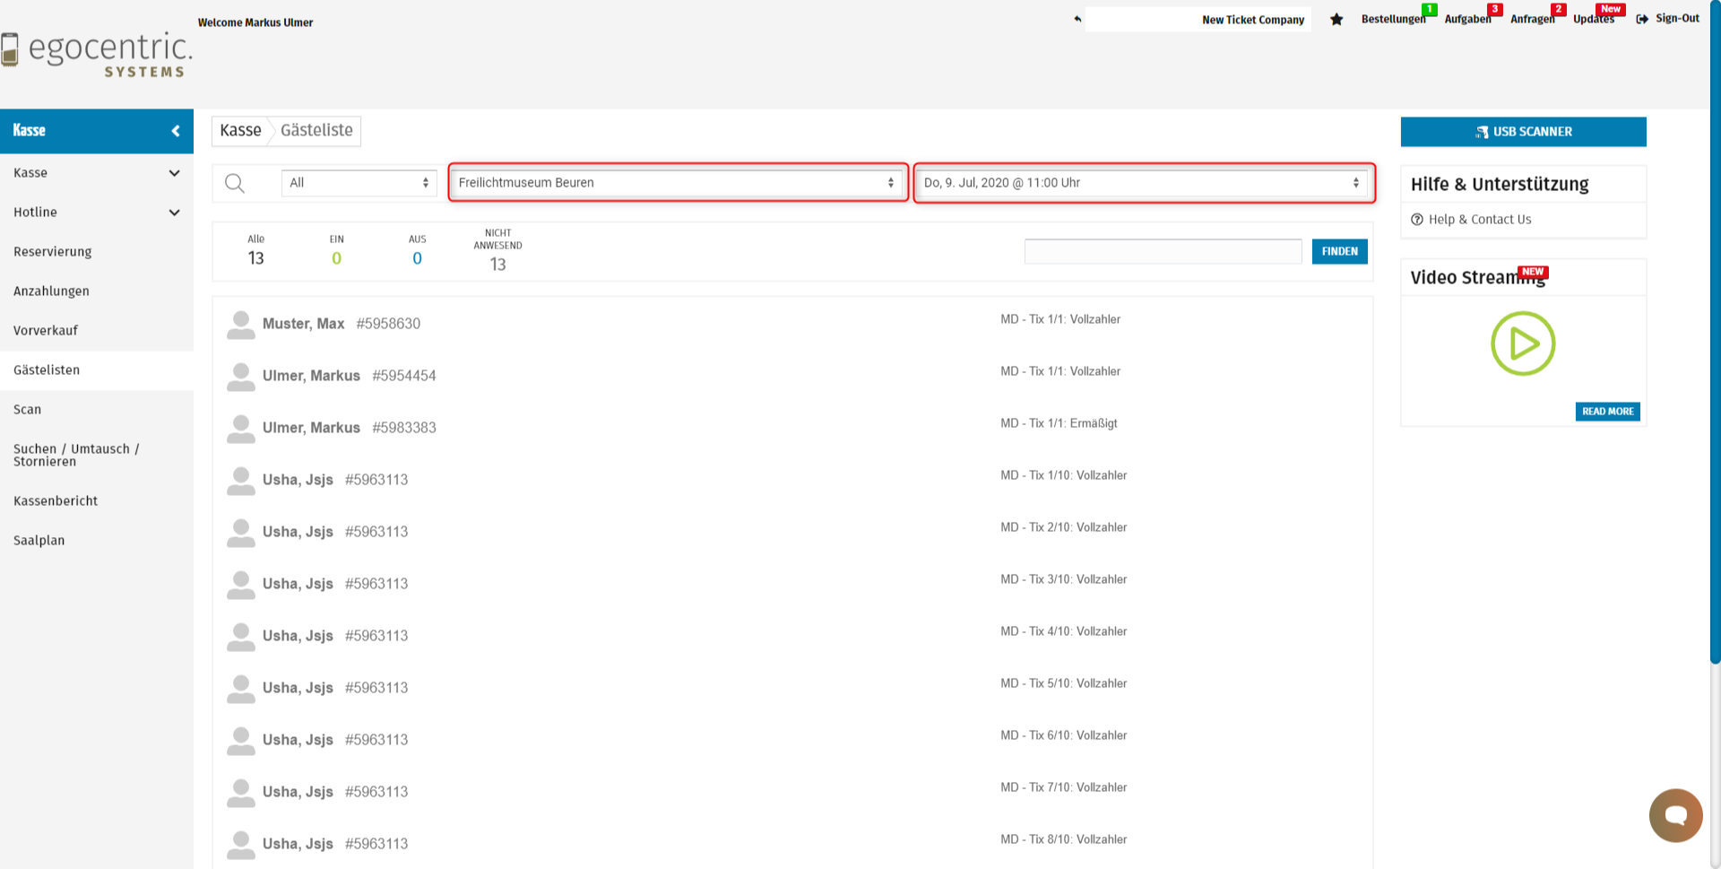Play the Video Streaming preview
Image resolution: width=1721 pixels, height=869 pixels.
pos(1522,343)
